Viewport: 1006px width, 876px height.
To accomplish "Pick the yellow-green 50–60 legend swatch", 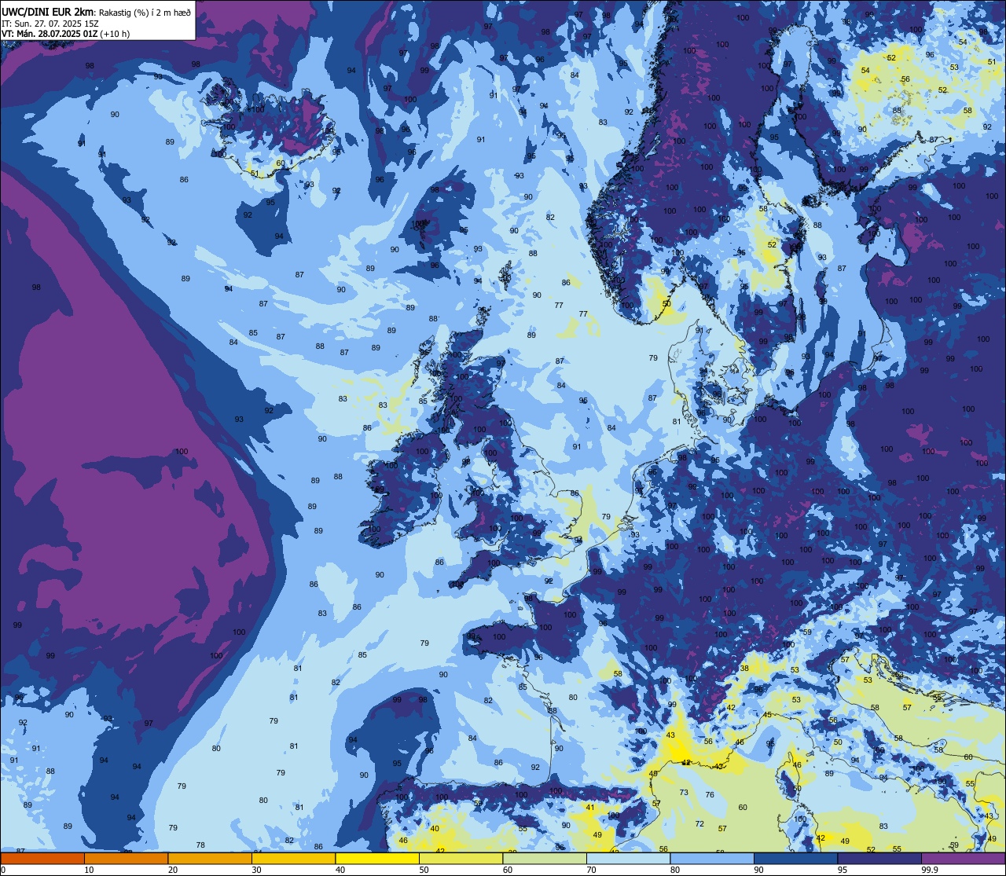I will pyautogui.click(x=461, y=859).
